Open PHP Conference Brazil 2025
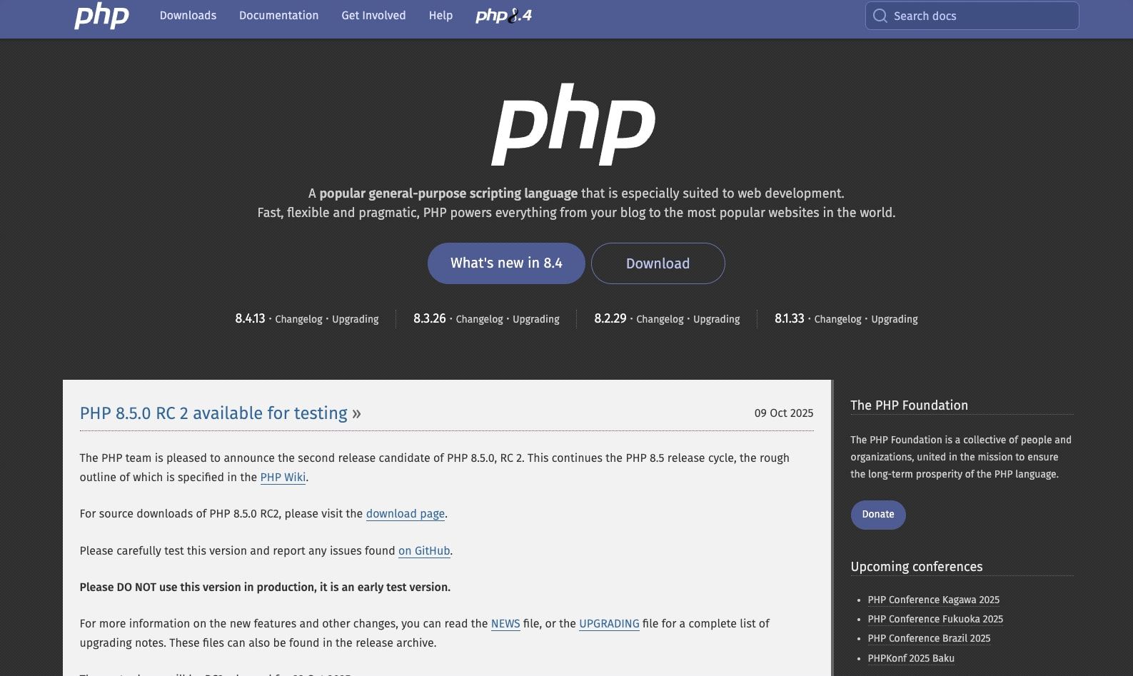The height and width of the screenshot is (676, 1133). (929, 638)
